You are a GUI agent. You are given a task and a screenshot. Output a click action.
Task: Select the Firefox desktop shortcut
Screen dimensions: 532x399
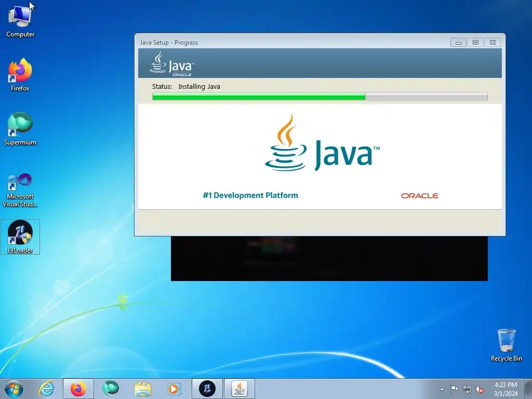point(20,75)
